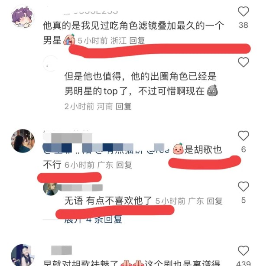Viewport: 260px width, 266px height.
Task: Tap the gray shocked emoji after 现在
Action: pos(212,91)
